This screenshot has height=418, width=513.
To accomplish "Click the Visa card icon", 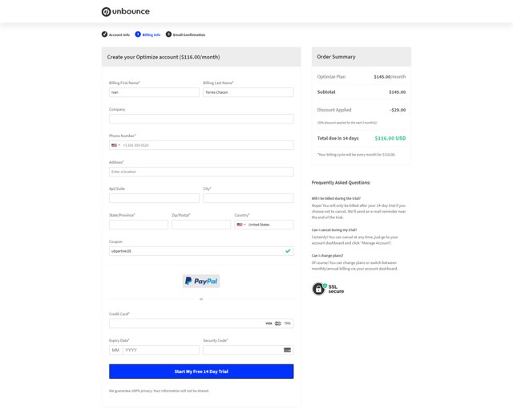I will [269, 323].
